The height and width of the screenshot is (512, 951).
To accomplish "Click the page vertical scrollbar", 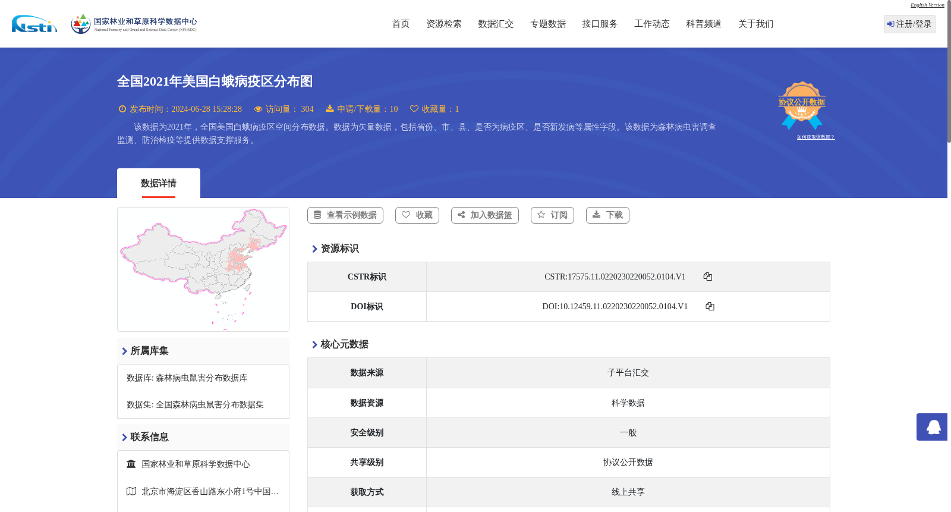I will [949, 71].
